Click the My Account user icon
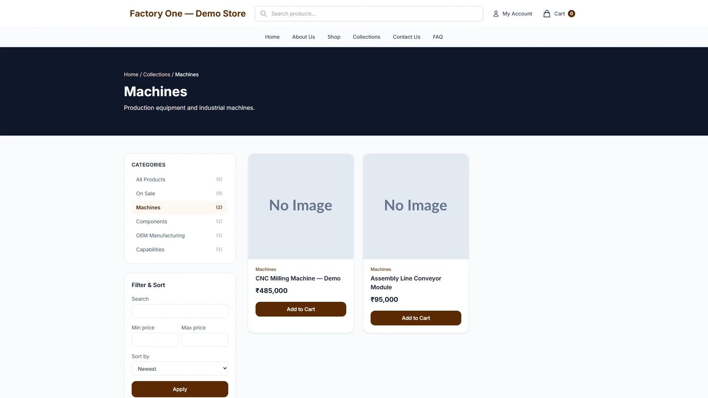Screen dimensions: 708x398 tap(496, 14)
